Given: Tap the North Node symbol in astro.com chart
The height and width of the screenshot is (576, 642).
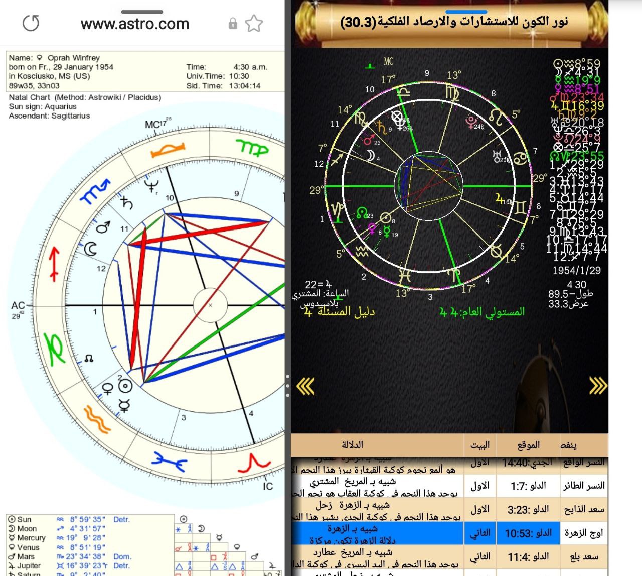Looking at the screenshot, I should point(89,359).
